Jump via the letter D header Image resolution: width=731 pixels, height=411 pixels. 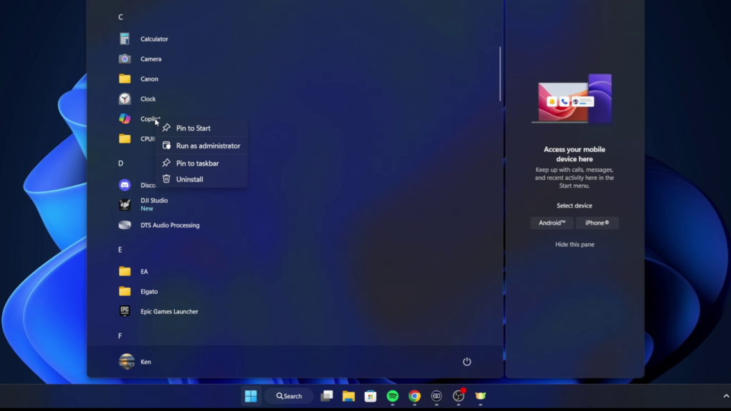point(120,163)
